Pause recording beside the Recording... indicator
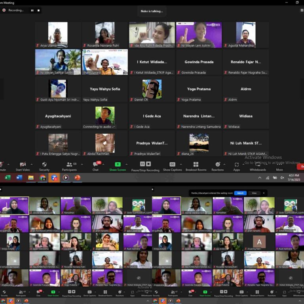This screenshot has height=304, width=304. tap(32, 10)
